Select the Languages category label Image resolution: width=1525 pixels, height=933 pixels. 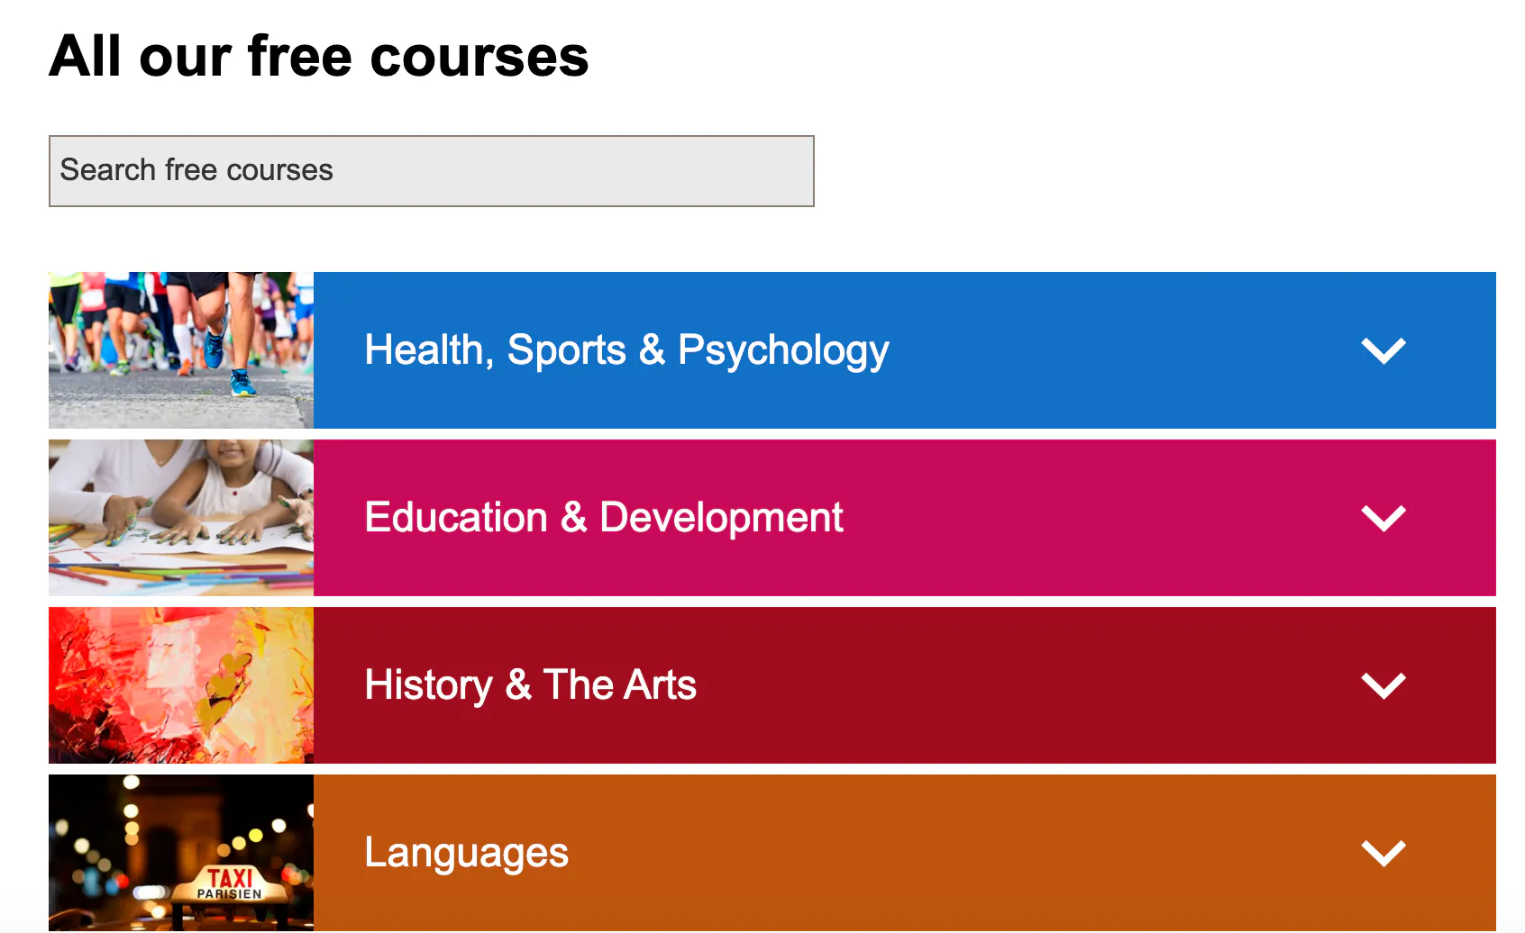466,853
